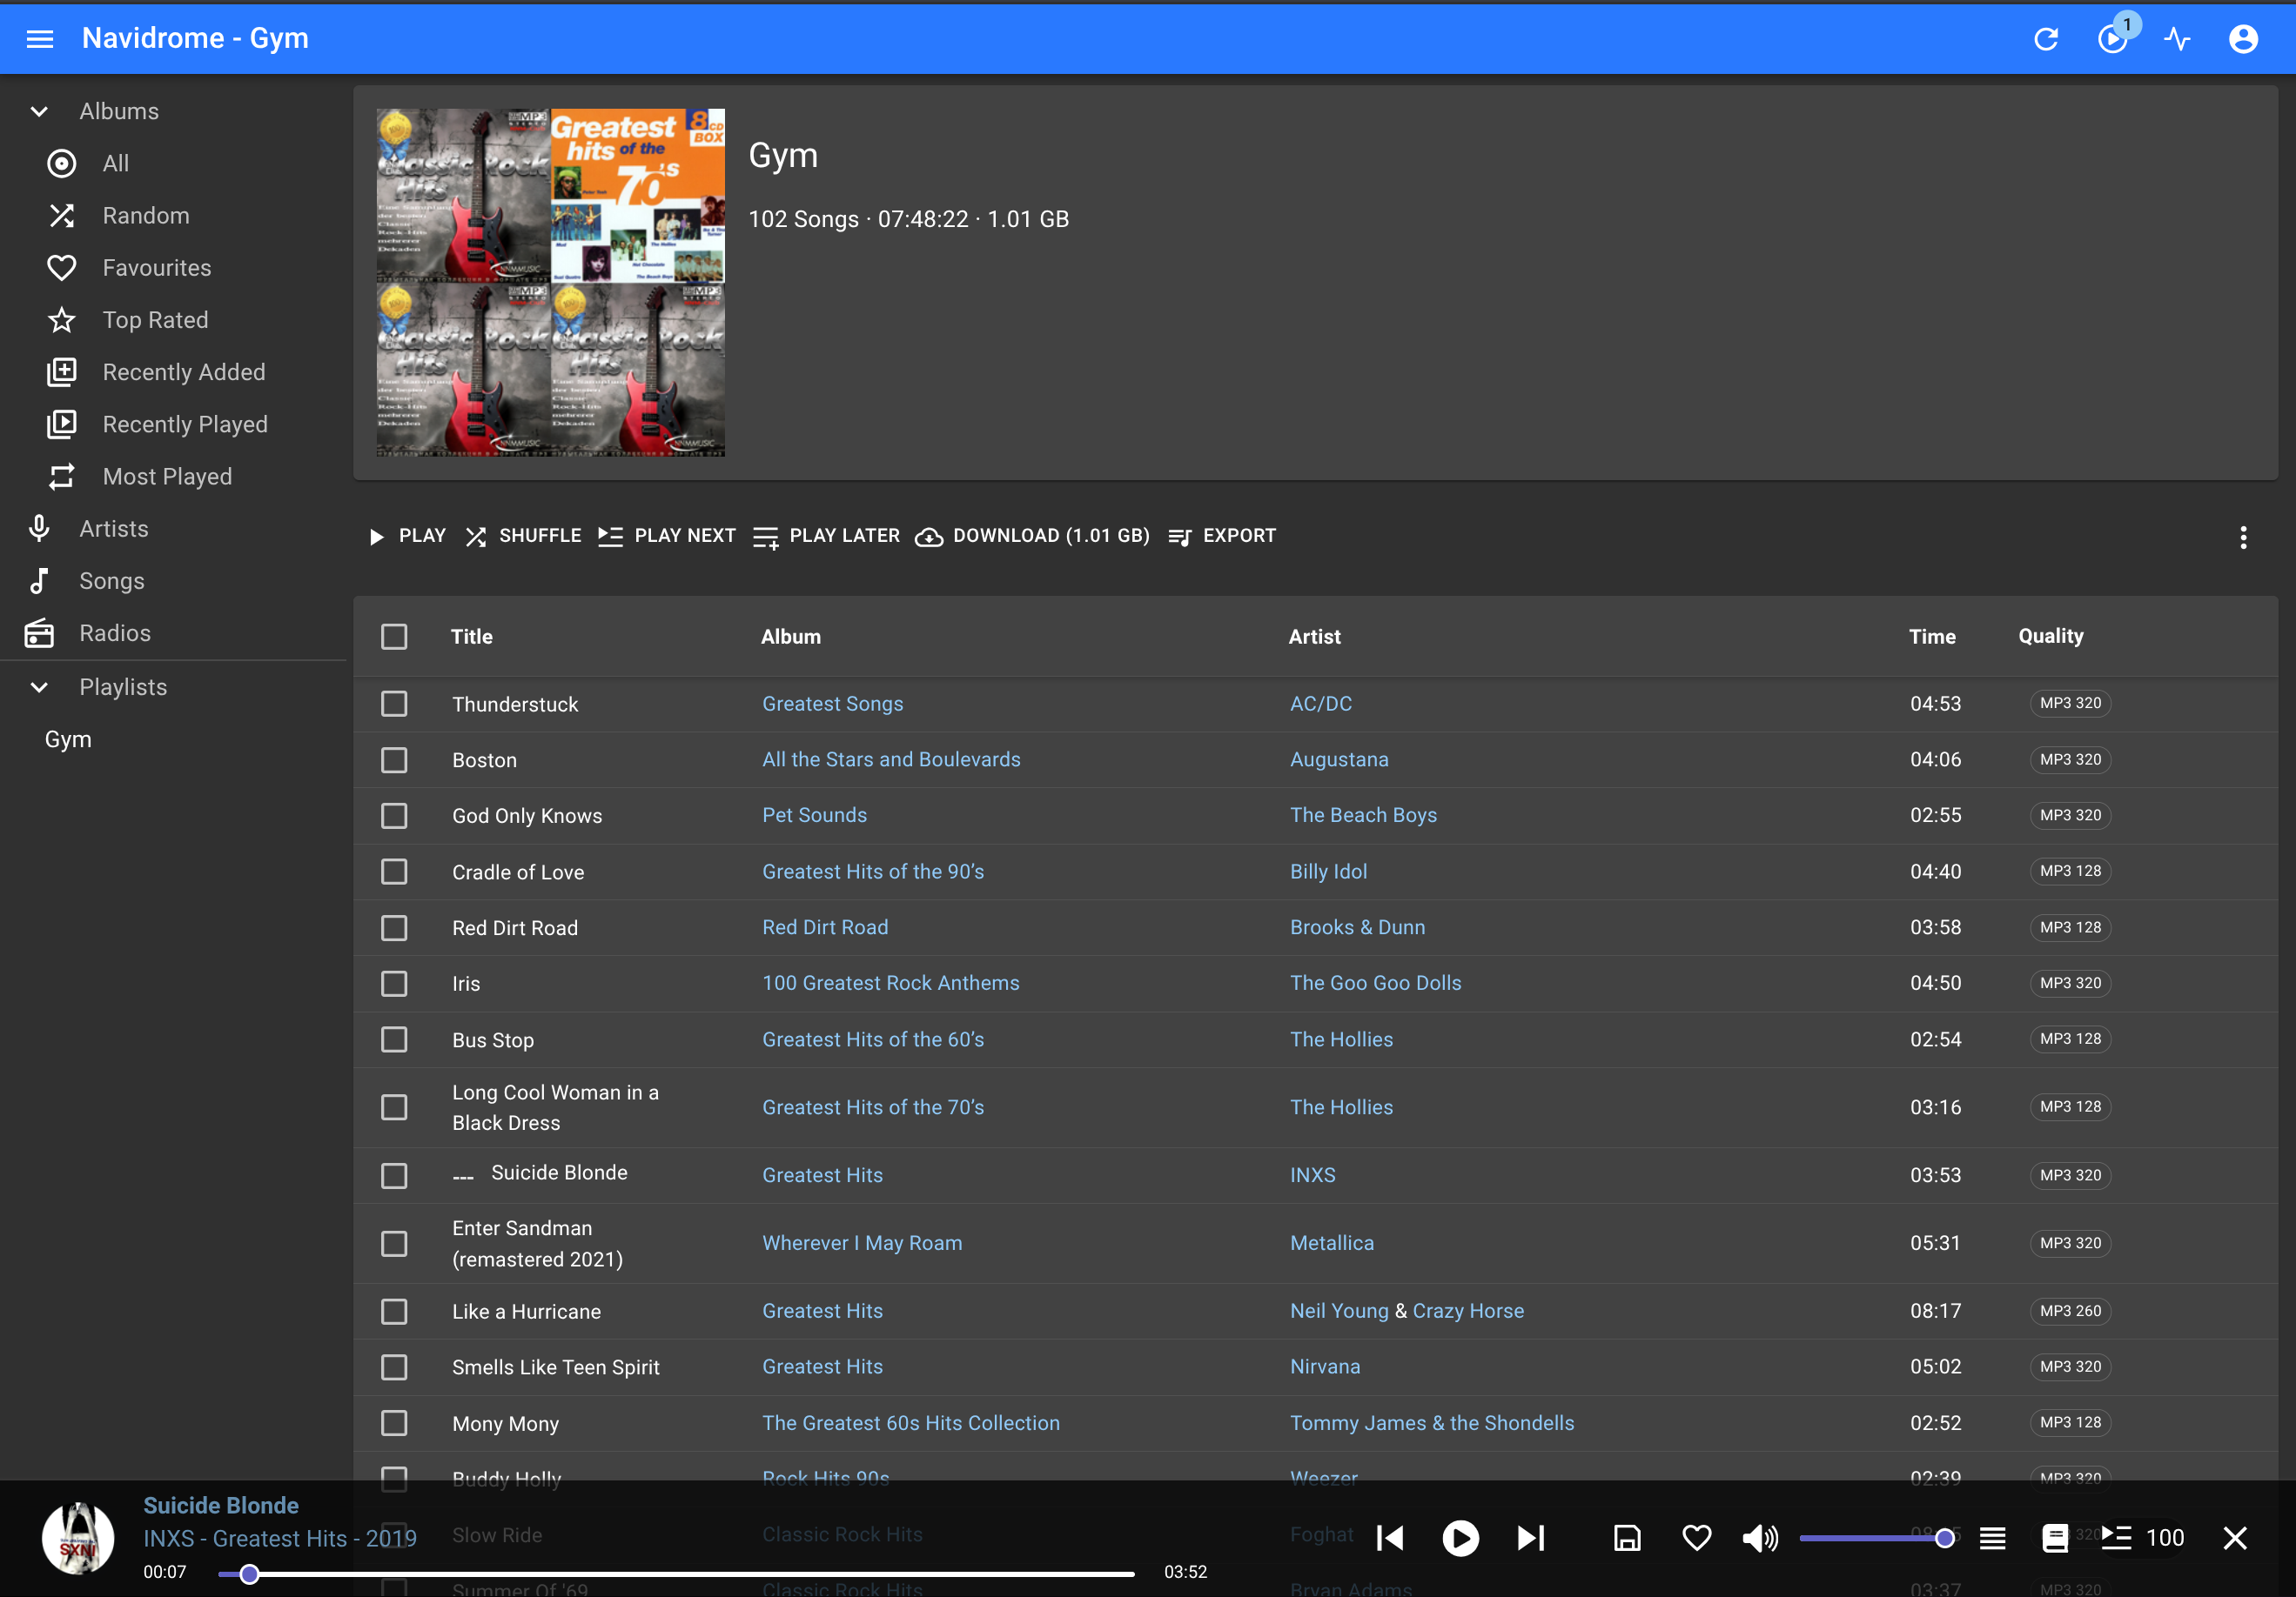
Task: Open the Pet Sounds album link
Action: [814, 816]
